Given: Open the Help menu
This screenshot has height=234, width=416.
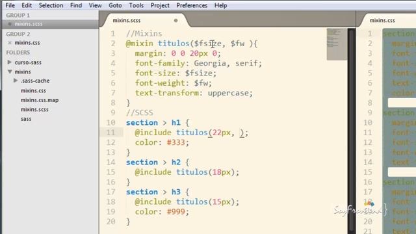Looking at the screenshot, I should coord(221,5).
